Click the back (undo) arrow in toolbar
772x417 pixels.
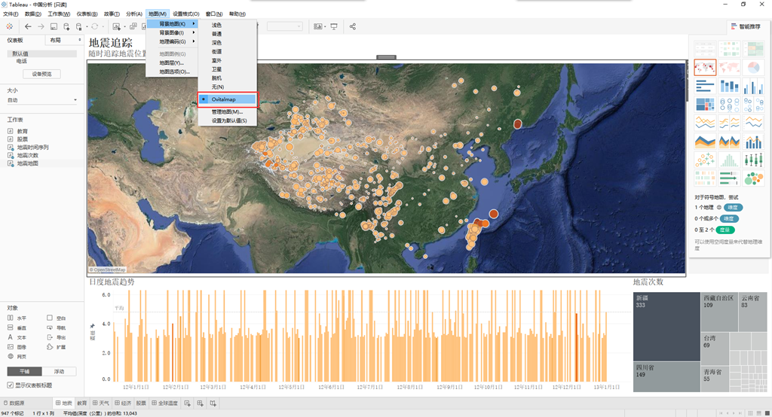point(28,26)
